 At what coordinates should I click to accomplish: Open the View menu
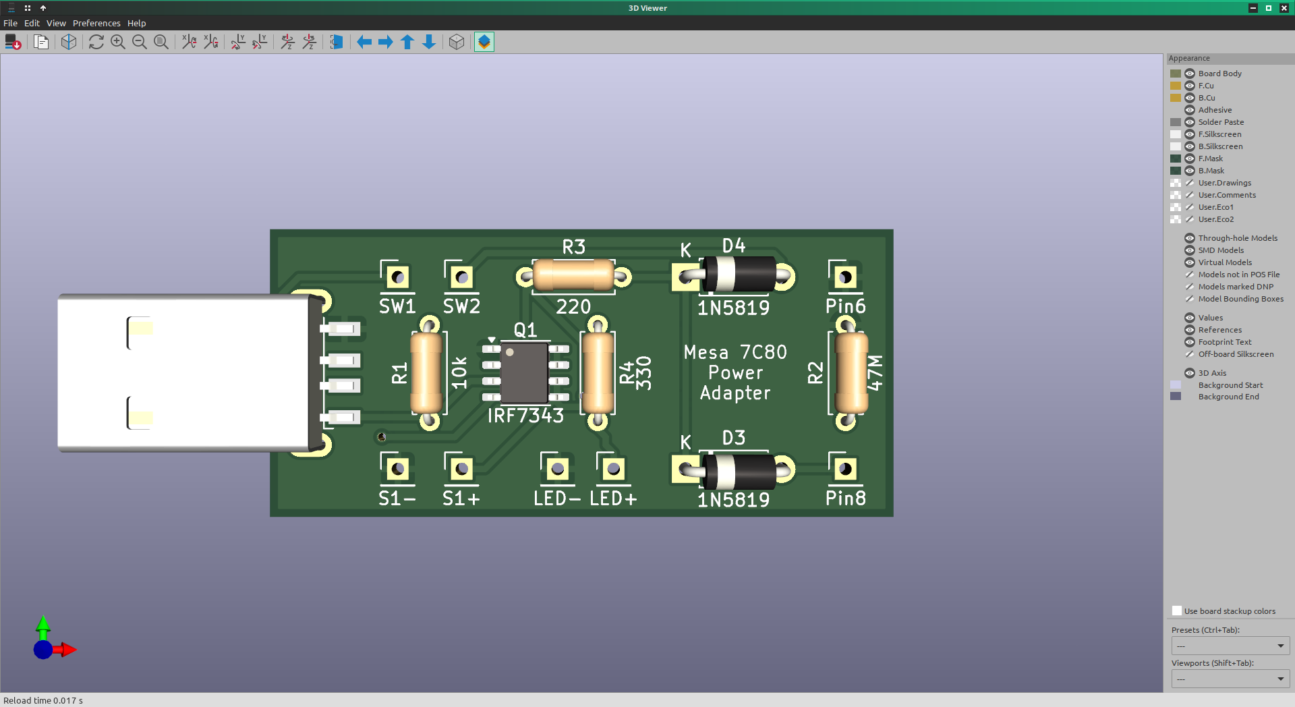(x=56, y=23)
